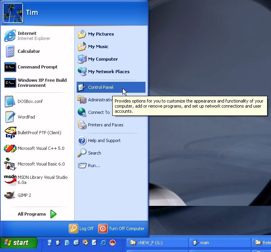The width and height of the screenshot is (271, 252).
Task: Launch GIMP 2
Action: coord(37,195)
